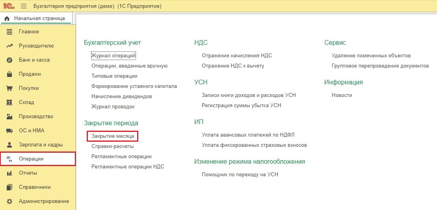
Task: Open Отражение начисления НДС
Action: (237, 56)
